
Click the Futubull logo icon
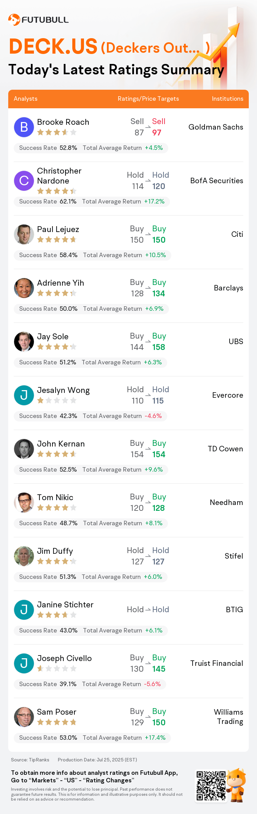click(14, 20)
